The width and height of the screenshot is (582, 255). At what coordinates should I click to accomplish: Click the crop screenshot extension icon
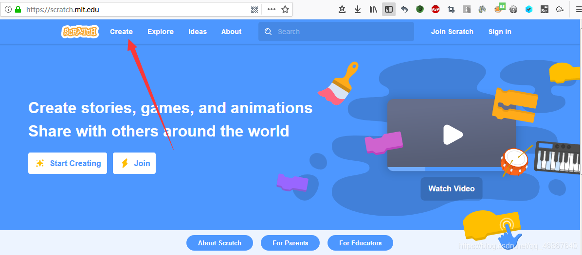(451, 10)
